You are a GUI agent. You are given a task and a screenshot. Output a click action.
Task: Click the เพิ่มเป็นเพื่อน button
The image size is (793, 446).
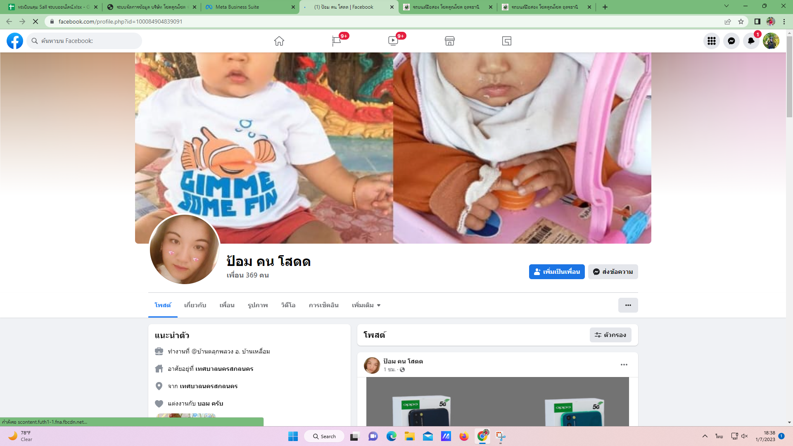click(556, 272)
